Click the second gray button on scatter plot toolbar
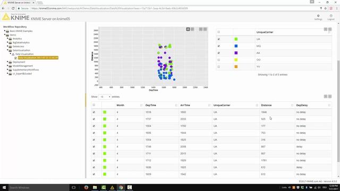This screenshot has height=191, width=340. click(x=192, y=29)
